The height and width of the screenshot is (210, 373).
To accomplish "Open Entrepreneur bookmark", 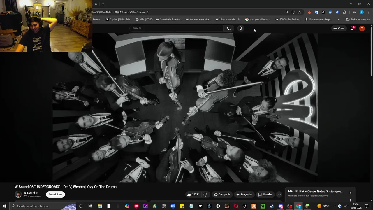I will 319,20.
